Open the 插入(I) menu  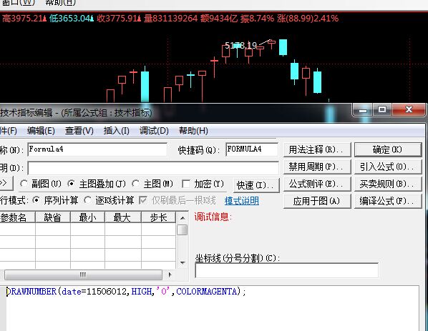(116, 131)
